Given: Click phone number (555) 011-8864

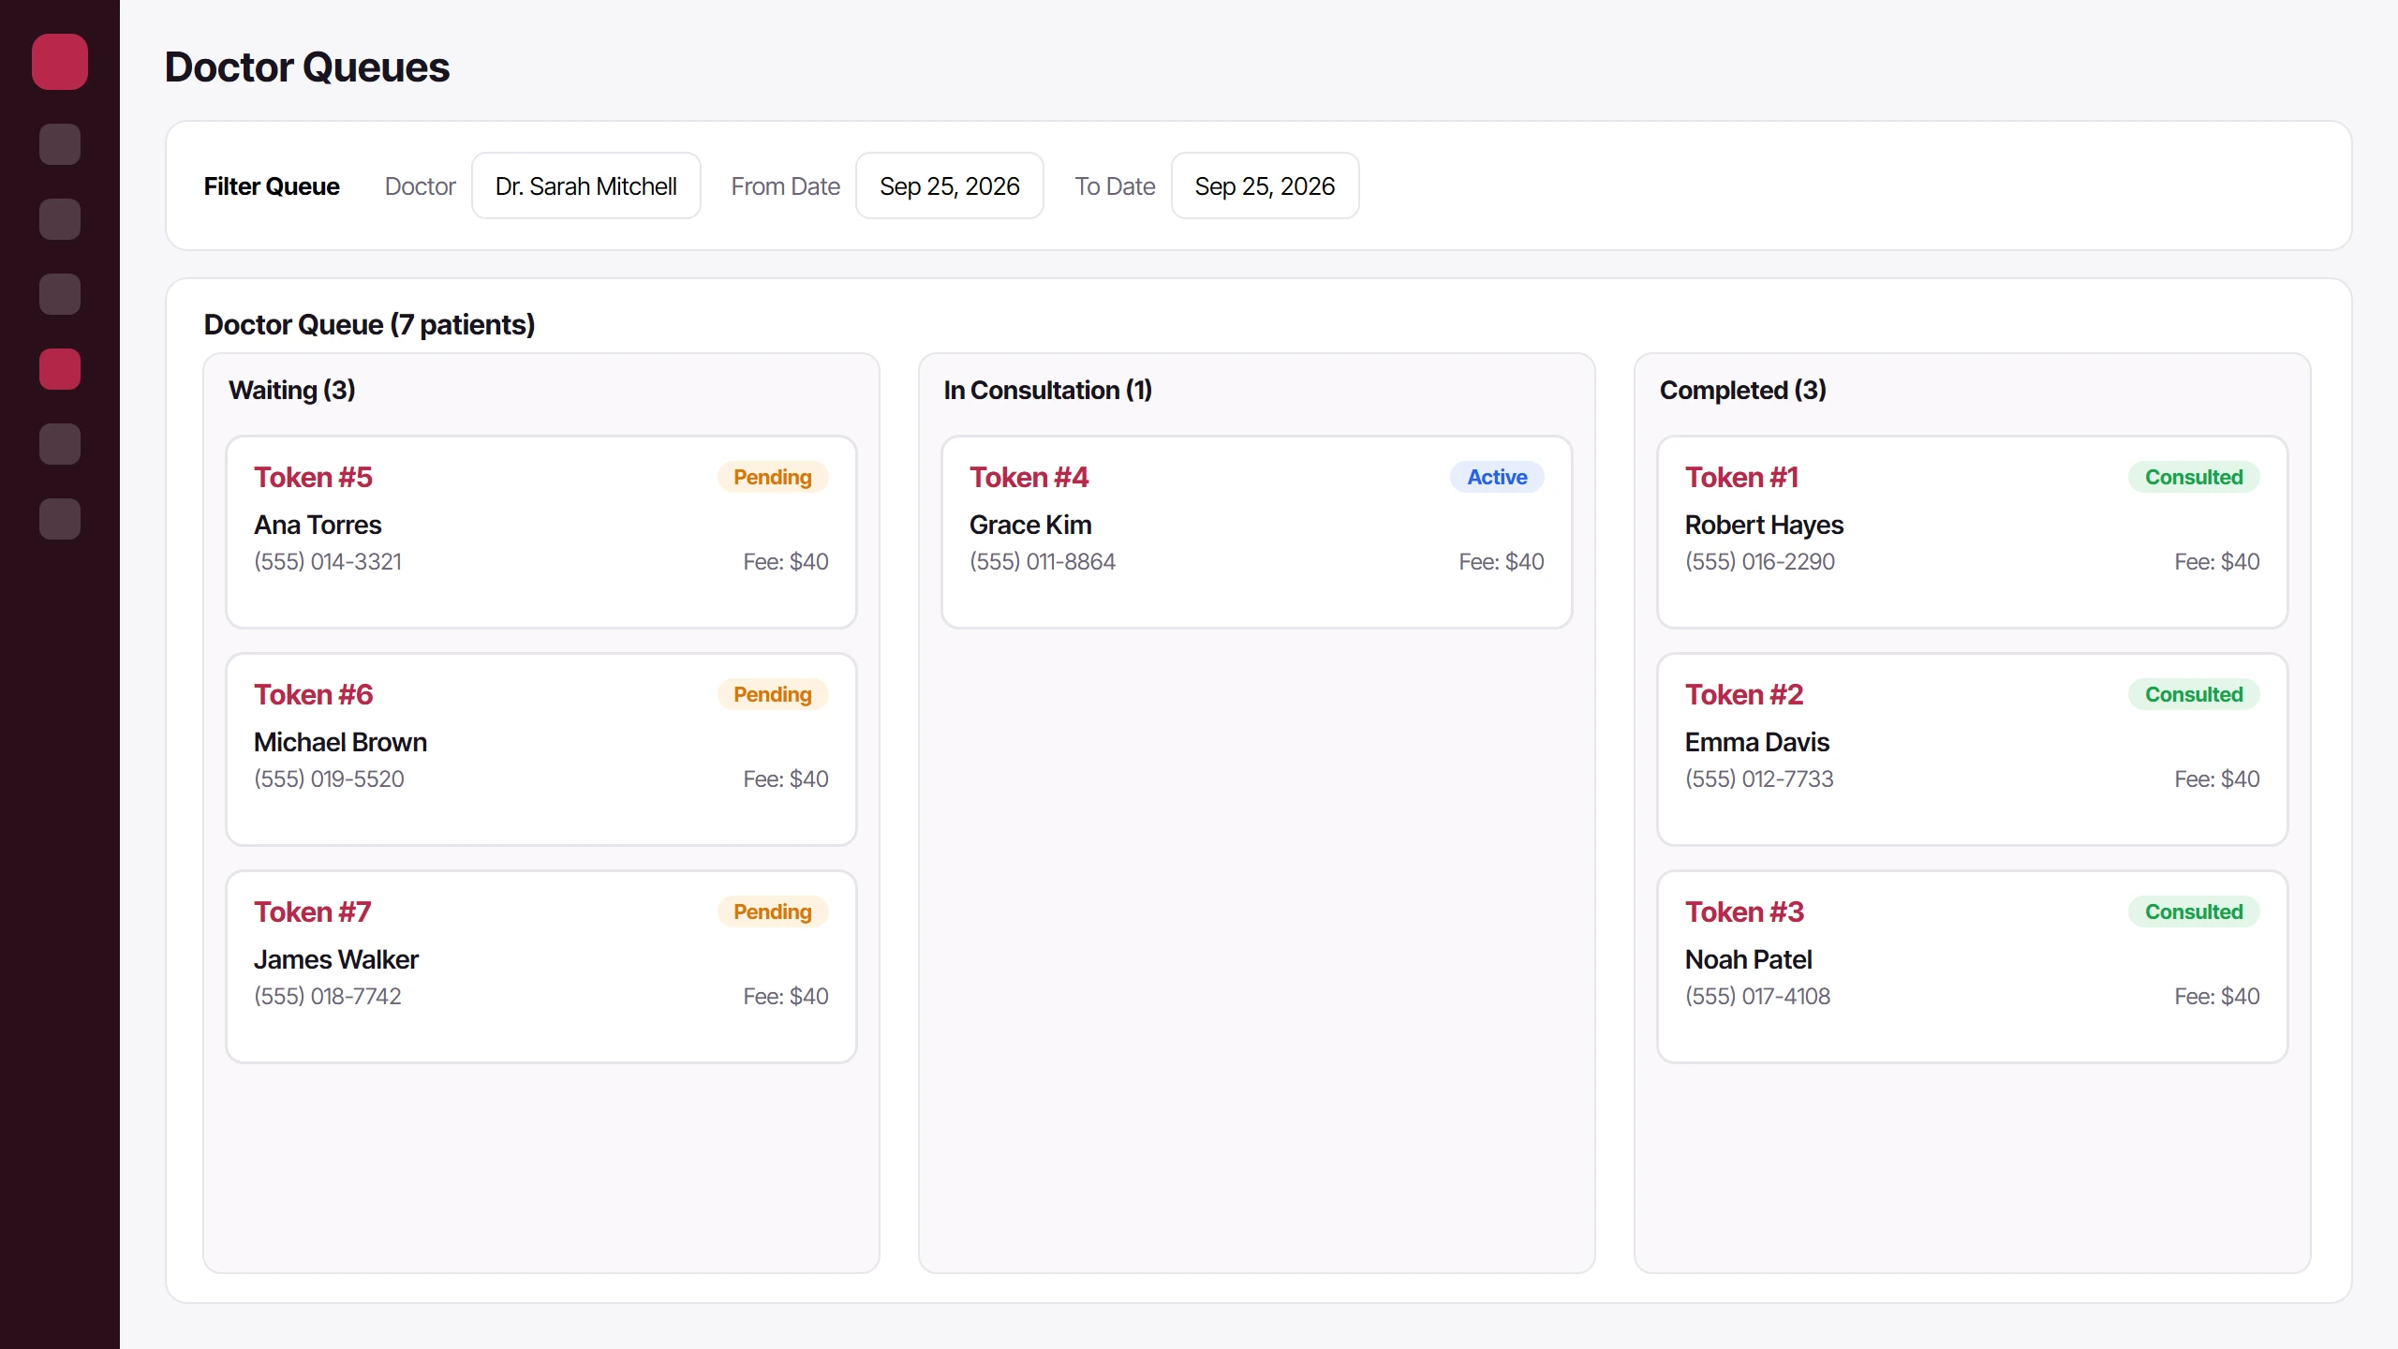Looking at the screenshot, I should pyautogui.click(x=1043, y=561).
